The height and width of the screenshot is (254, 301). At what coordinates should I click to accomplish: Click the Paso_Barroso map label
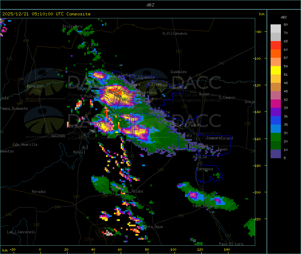[x=205, y=206]
